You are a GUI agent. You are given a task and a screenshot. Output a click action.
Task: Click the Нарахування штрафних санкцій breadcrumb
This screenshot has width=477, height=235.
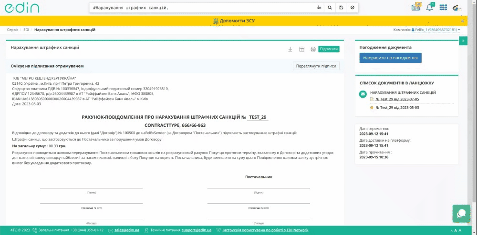[x=65, y=30]
